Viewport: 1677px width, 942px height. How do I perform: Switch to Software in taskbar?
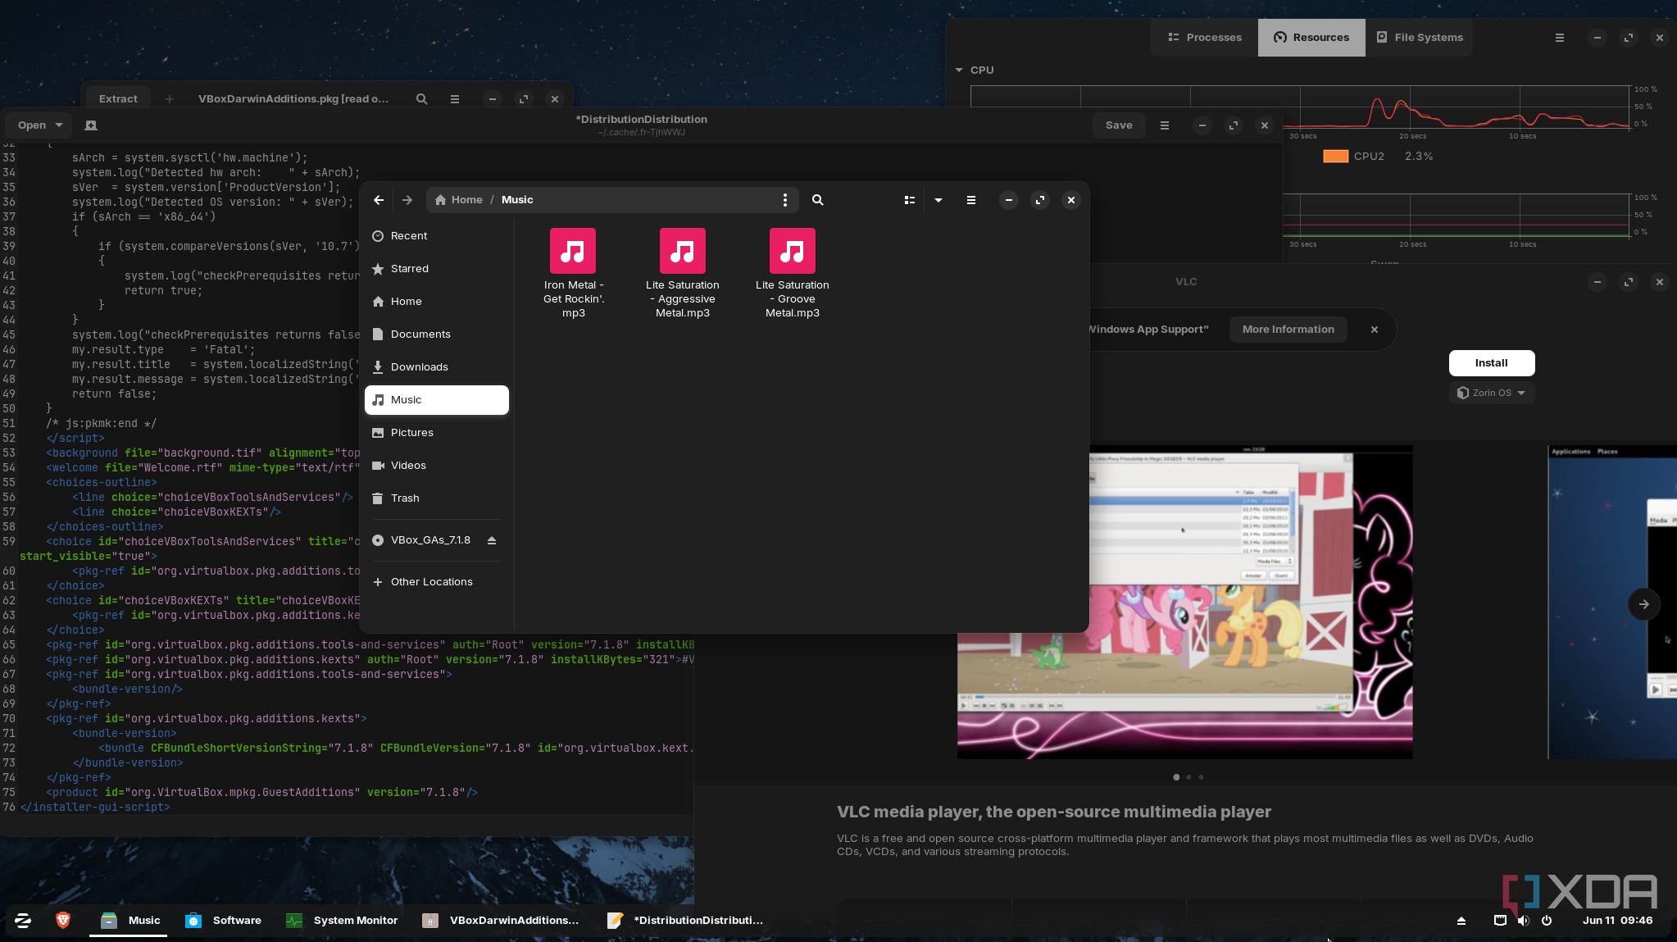point(224,921)
